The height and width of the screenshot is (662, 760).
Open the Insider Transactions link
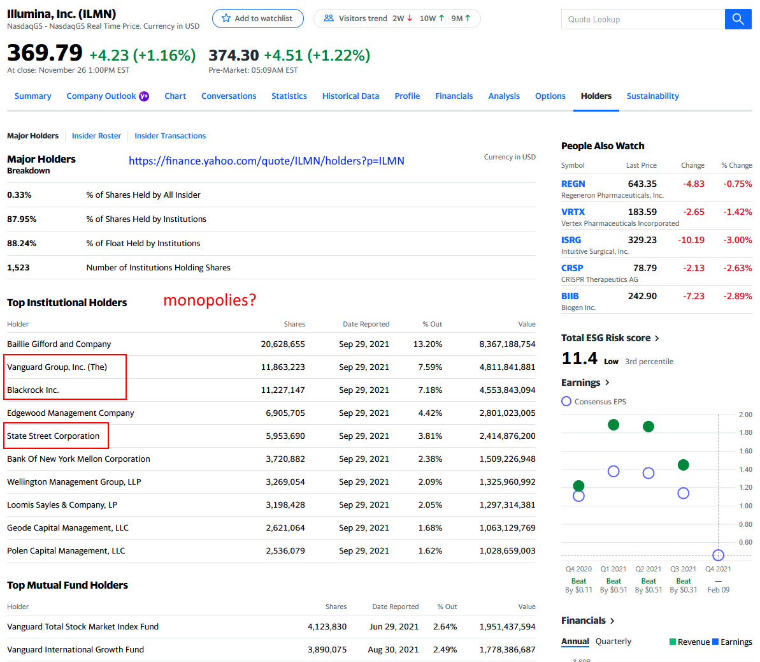(170, 136)
